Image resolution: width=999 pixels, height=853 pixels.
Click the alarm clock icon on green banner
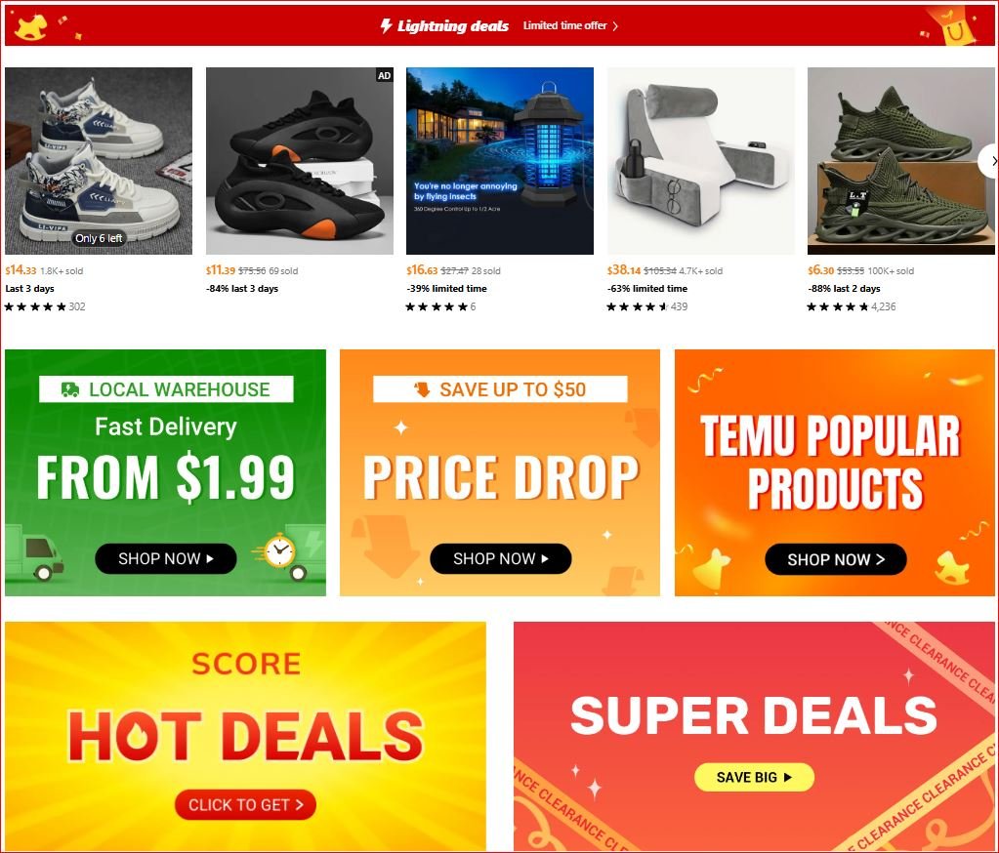click(279, 551)
